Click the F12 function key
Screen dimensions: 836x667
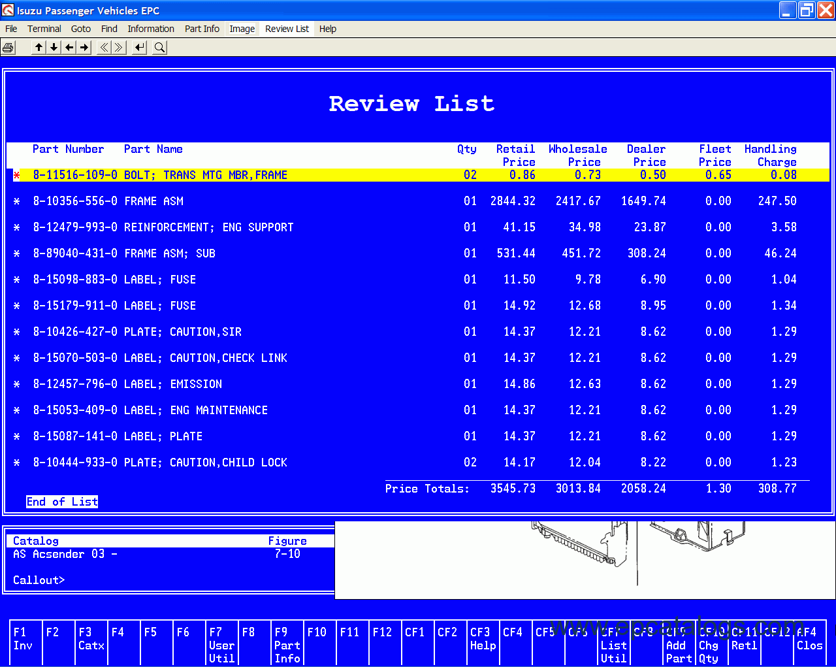tap(385, 643)
